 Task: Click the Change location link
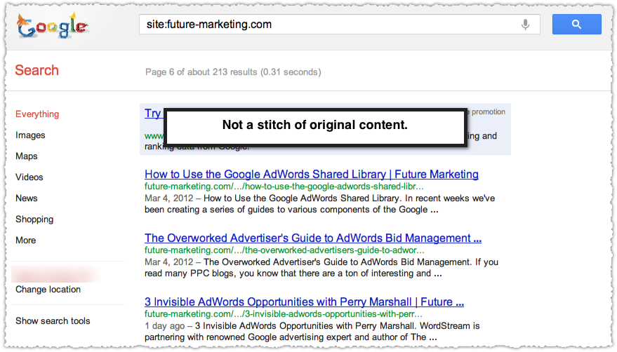(48, 290)
